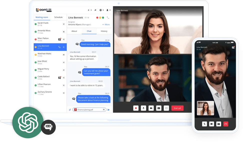Screen dimensions: 243x142
Task: Click the screen share icon on laptop call bar
Action: (159, 108)
